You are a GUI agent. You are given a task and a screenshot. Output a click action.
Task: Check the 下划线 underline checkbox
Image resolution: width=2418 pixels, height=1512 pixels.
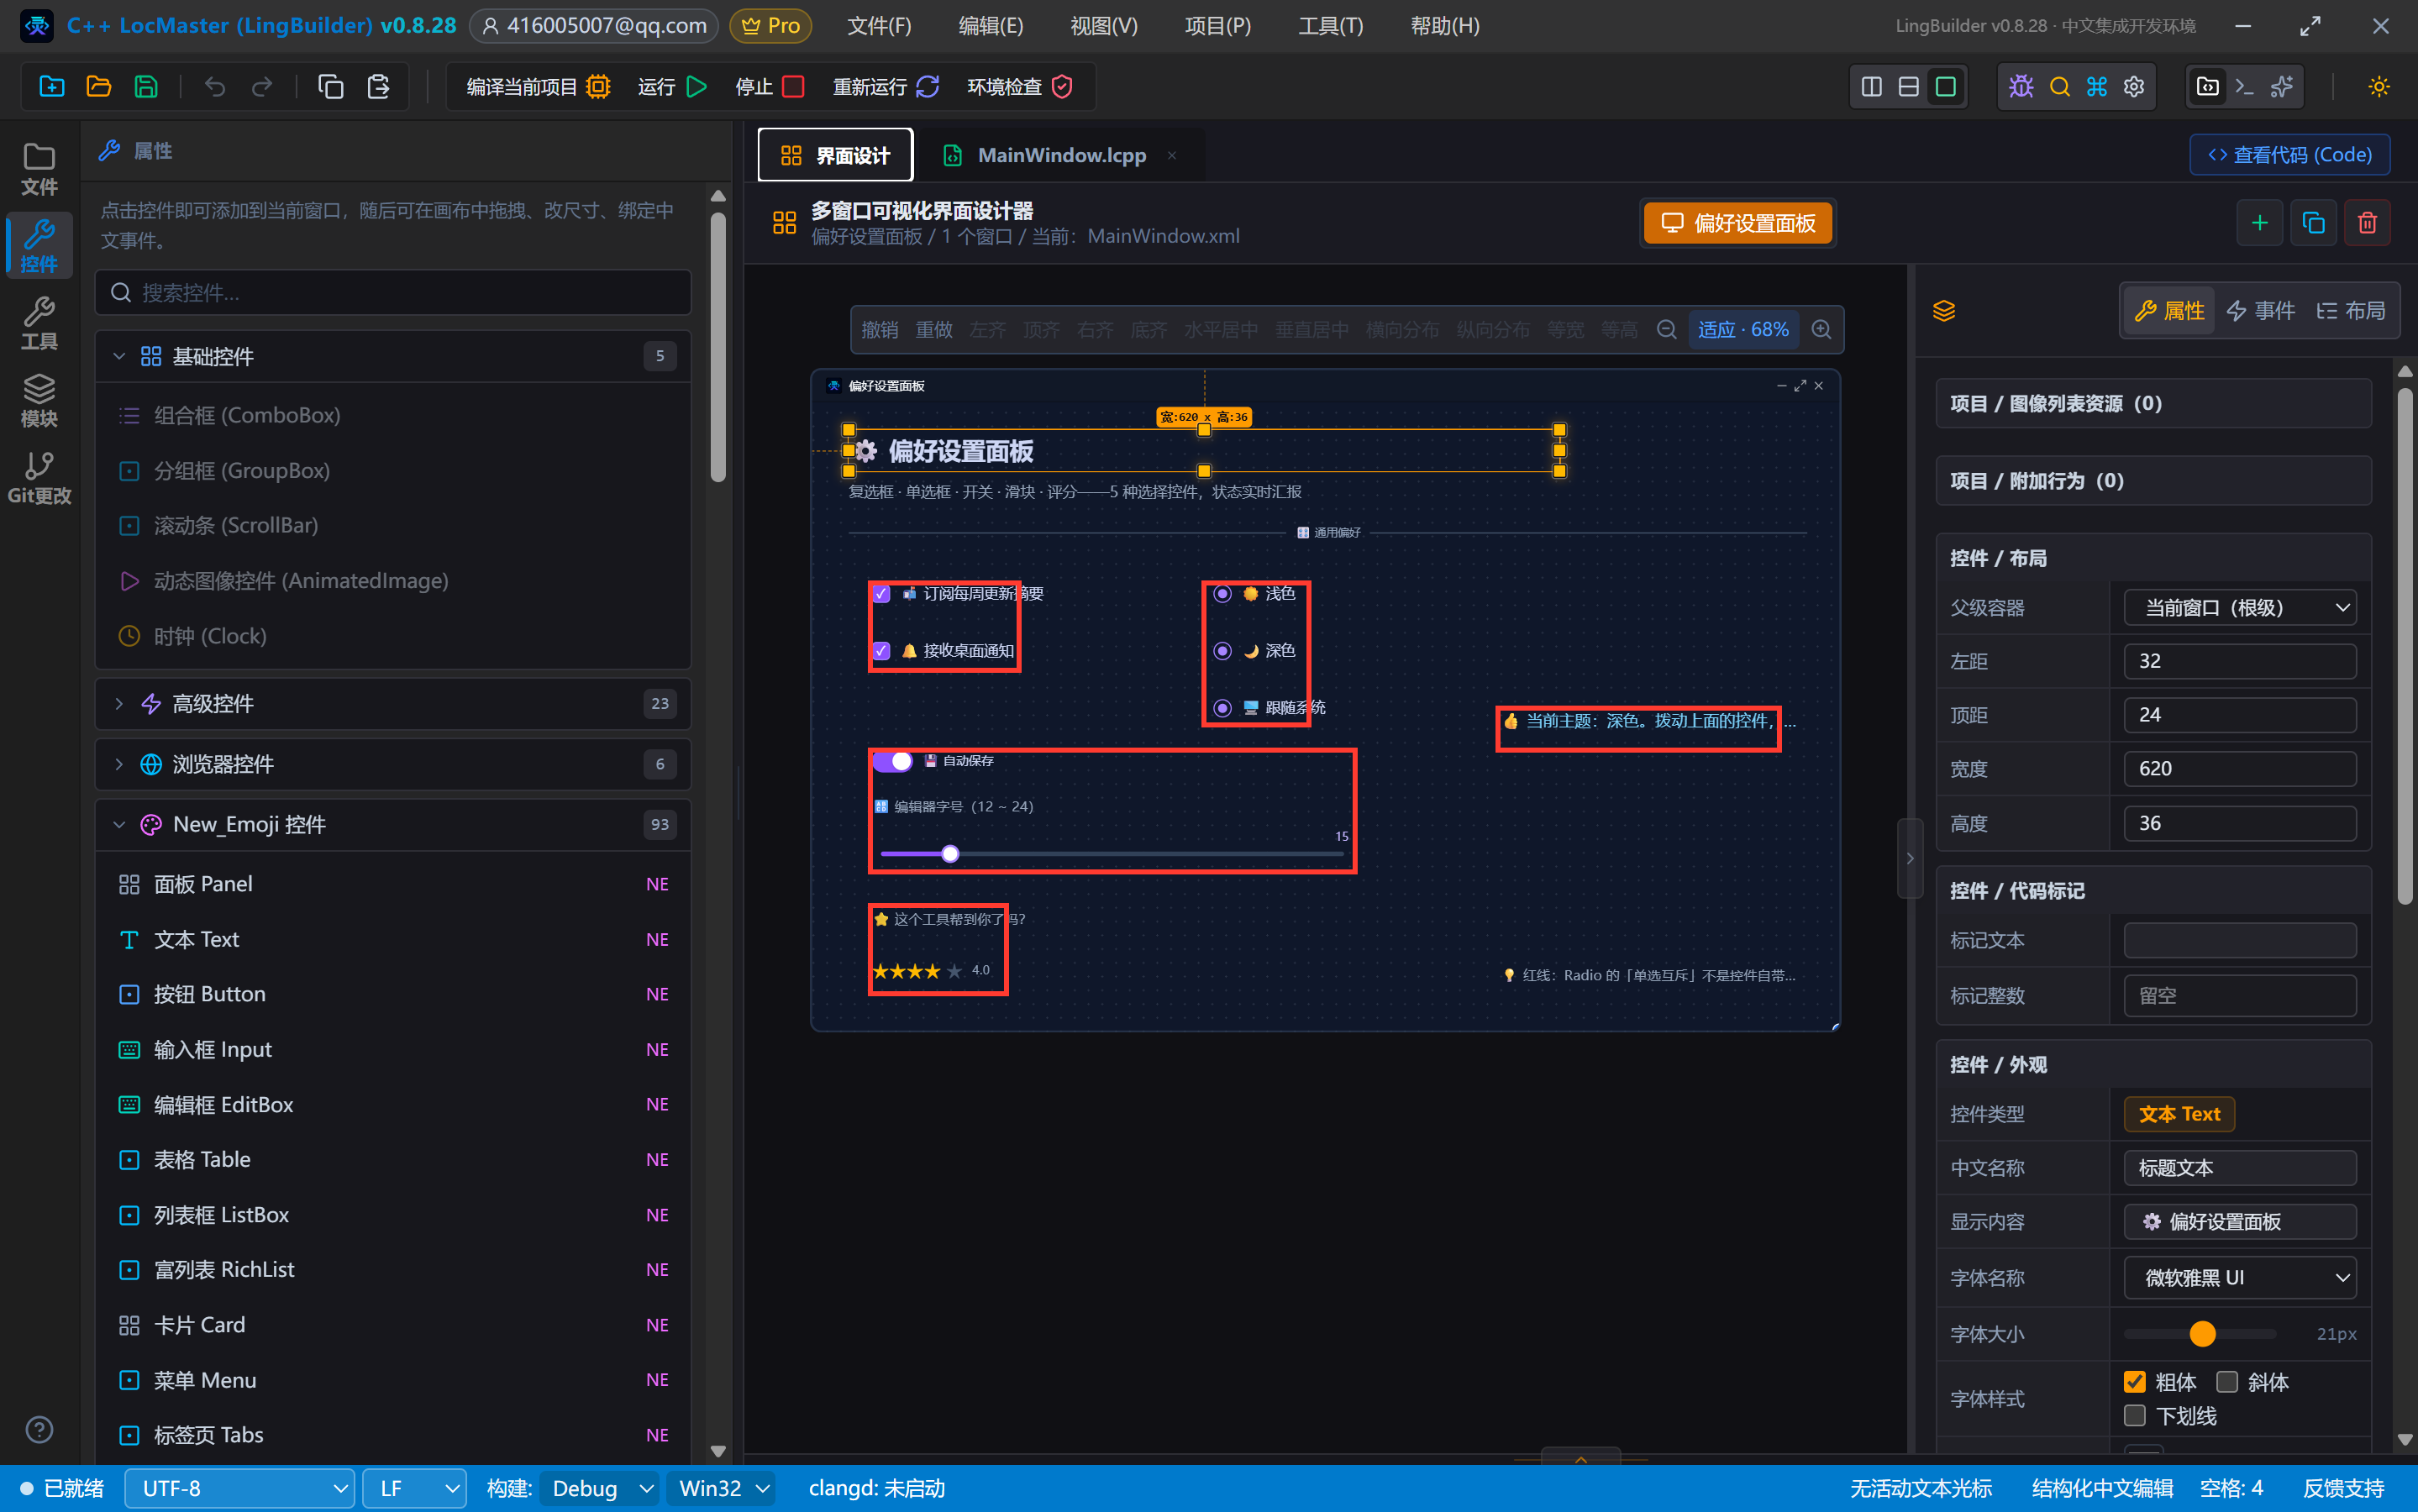coord(2134,1415)
